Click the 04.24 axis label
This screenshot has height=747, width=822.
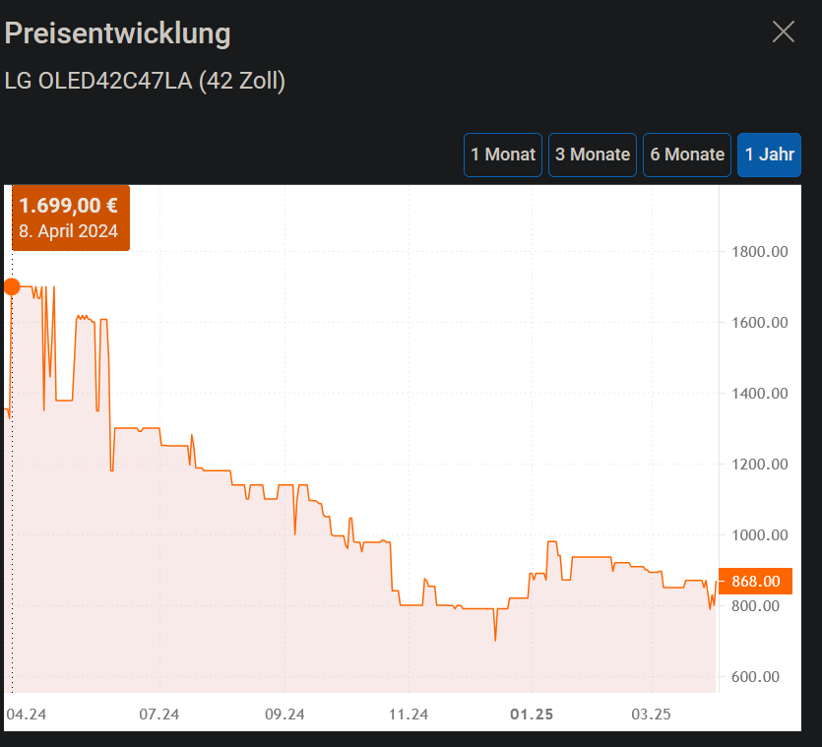click(26, 715)
